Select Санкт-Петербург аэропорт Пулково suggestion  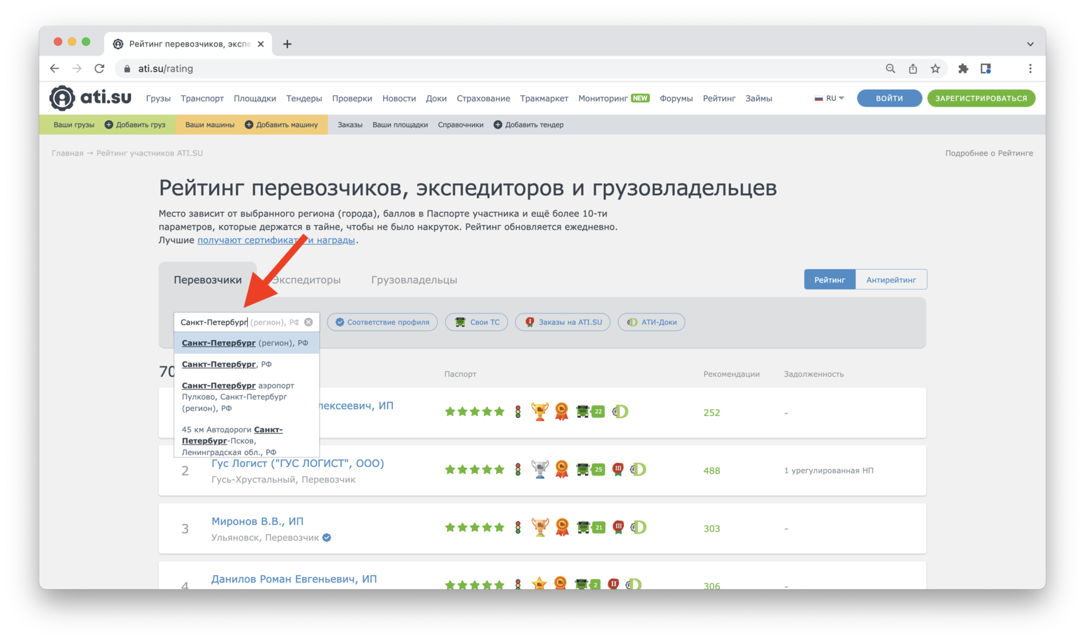[247, 397]
